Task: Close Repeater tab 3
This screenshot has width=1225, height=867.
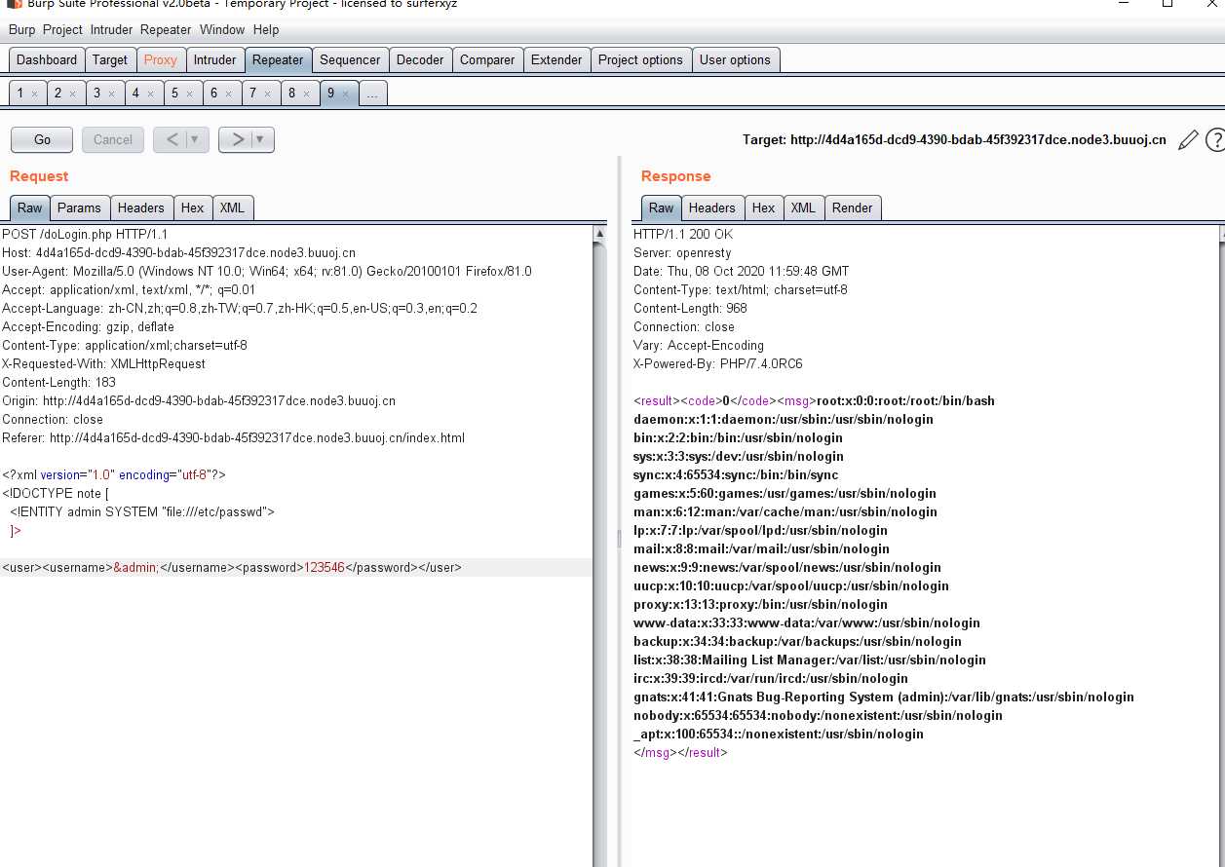Action: click(111, 94)
